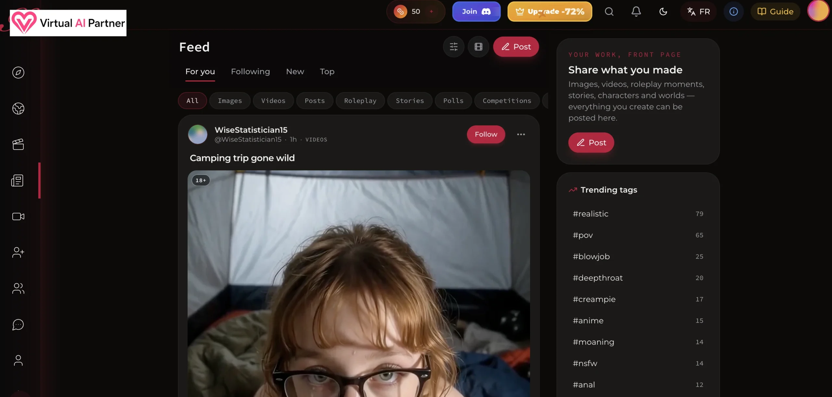Click the Join Discord button
Screen dimensions: 832x397
coord(476,12)
